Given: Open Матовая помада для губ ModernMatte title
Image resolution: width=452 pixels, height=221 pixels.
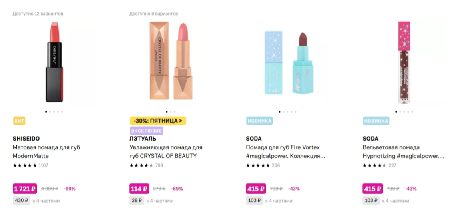Looking at the screenshot, I should [x=46, y=151].
